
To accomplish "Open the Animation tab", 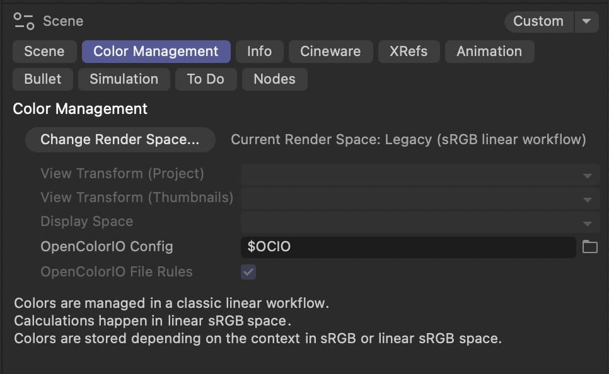I will click(x=490, y=52).
